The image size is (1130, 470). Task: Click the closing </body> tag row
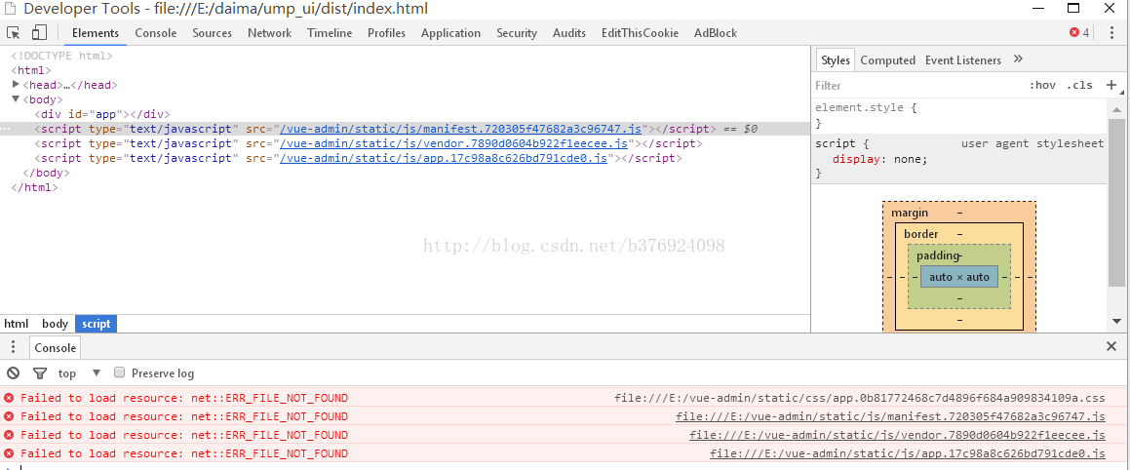click(x=405, y=173)
